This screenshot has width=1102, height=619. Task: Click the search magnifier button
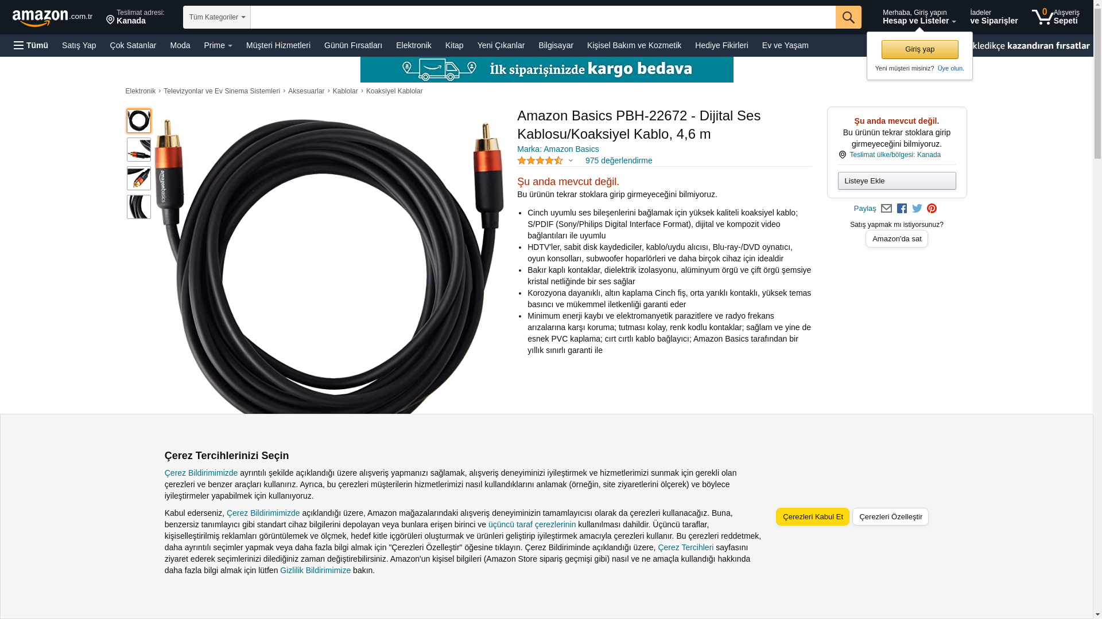click(848, 17)
